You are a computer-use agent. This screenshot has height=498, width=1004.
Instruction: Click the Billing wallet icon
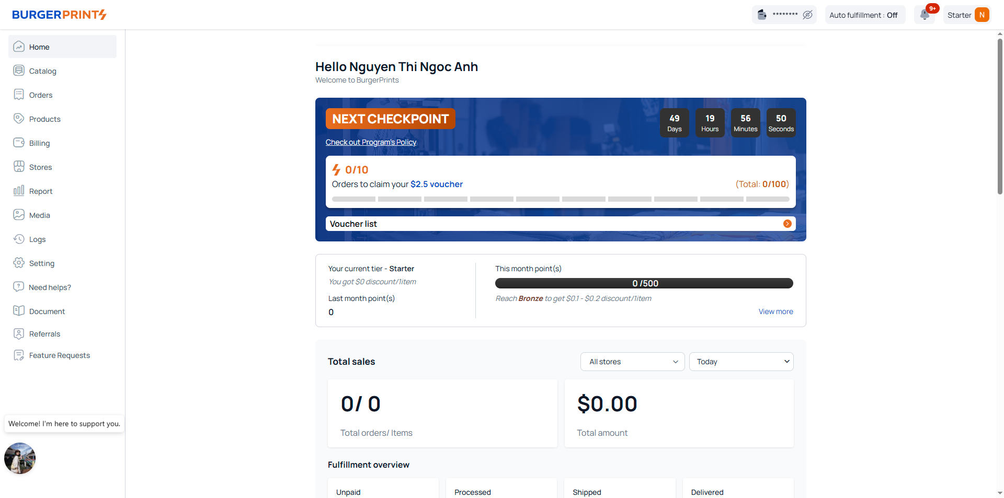click(x=19, y=143)
